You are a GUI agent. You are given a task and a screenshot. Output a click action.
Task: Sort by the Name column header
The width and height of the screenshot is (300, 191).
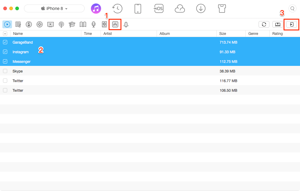(x=46, y=34)
